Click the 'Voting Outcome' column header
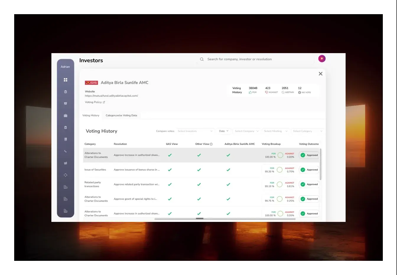The width and height of the screenshot is (397, 275). pyautogui.click(x=309, y=144)
